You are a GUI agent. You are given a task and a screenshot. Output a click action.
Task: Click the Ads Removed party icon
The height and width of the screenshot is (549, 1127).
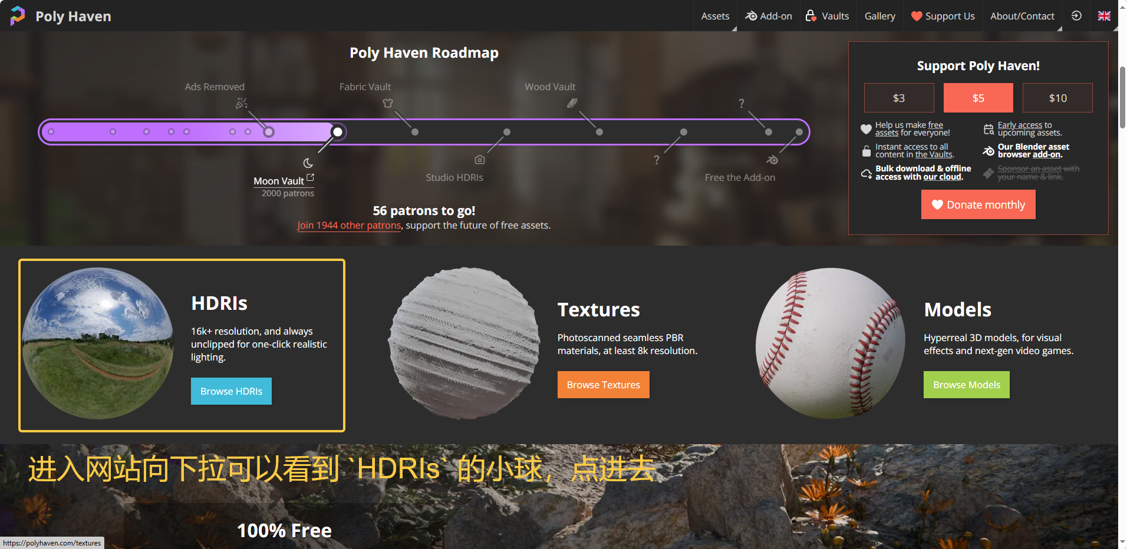(x=241, y=103)
